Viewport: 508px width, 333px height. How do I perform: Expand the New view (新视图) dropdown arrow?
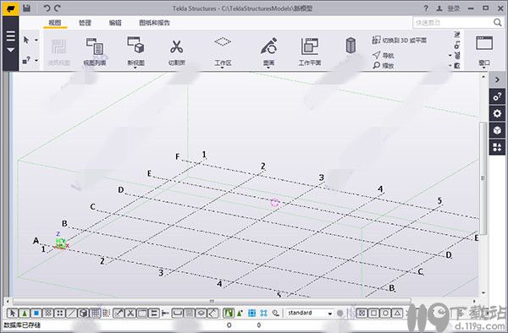click(x=135, y=68)
